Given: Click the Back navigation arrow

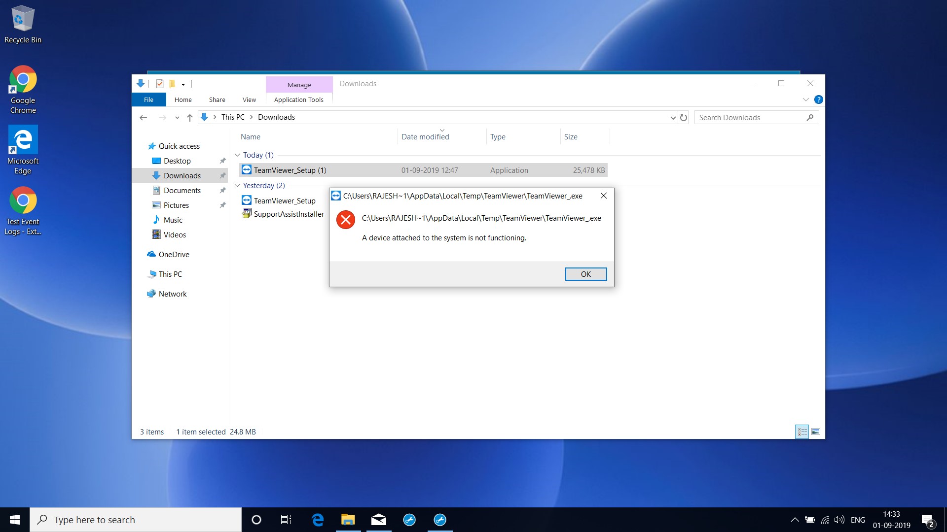Looking at the screenshot, I should pyautogui.click(x=144, y=117).
